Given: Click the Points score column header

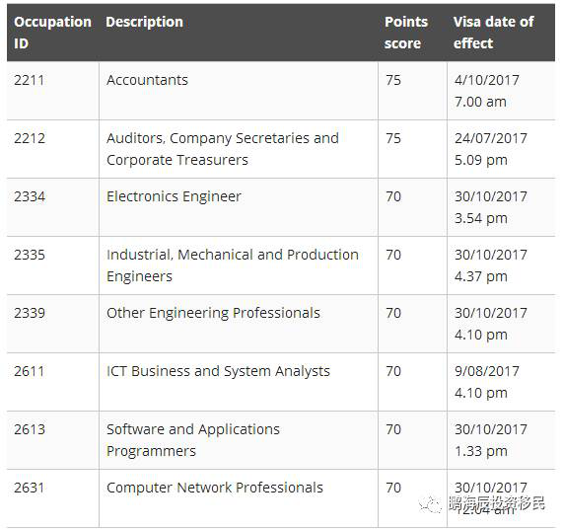Looking at the screenshot, I should point(406,33).
